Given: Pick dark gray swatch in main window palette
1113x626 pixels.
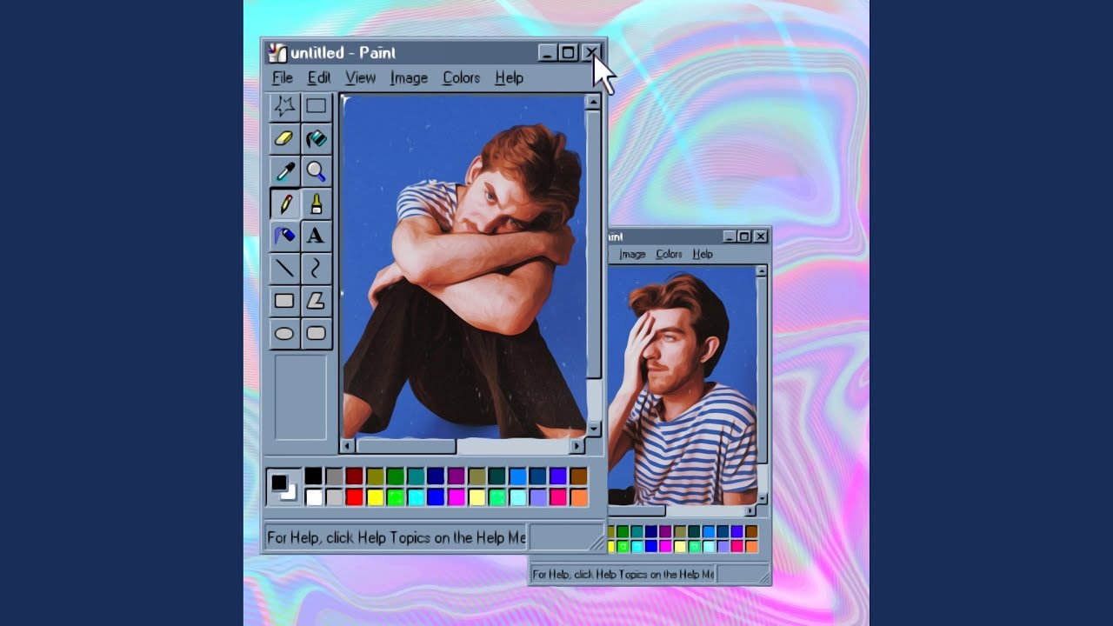Looking at the screenshot, I should (334, 476).
